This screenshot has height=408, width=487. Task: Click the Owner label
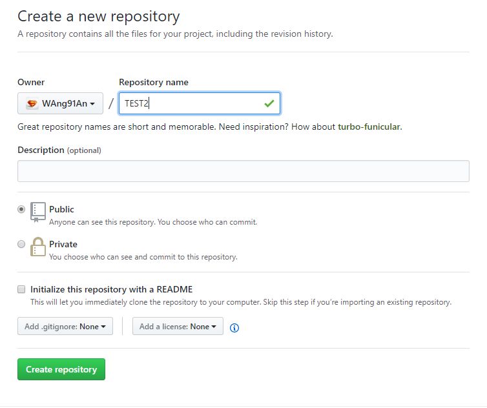31,82
